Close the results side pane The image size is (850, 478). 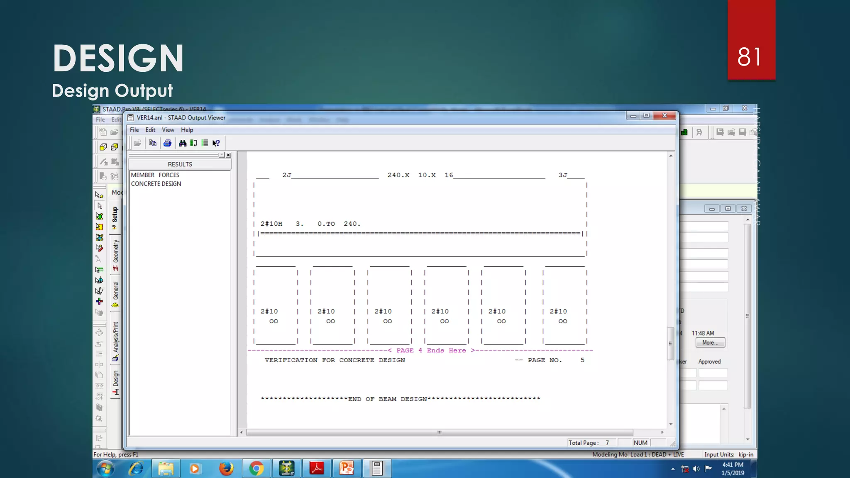(x=228, y=155)
